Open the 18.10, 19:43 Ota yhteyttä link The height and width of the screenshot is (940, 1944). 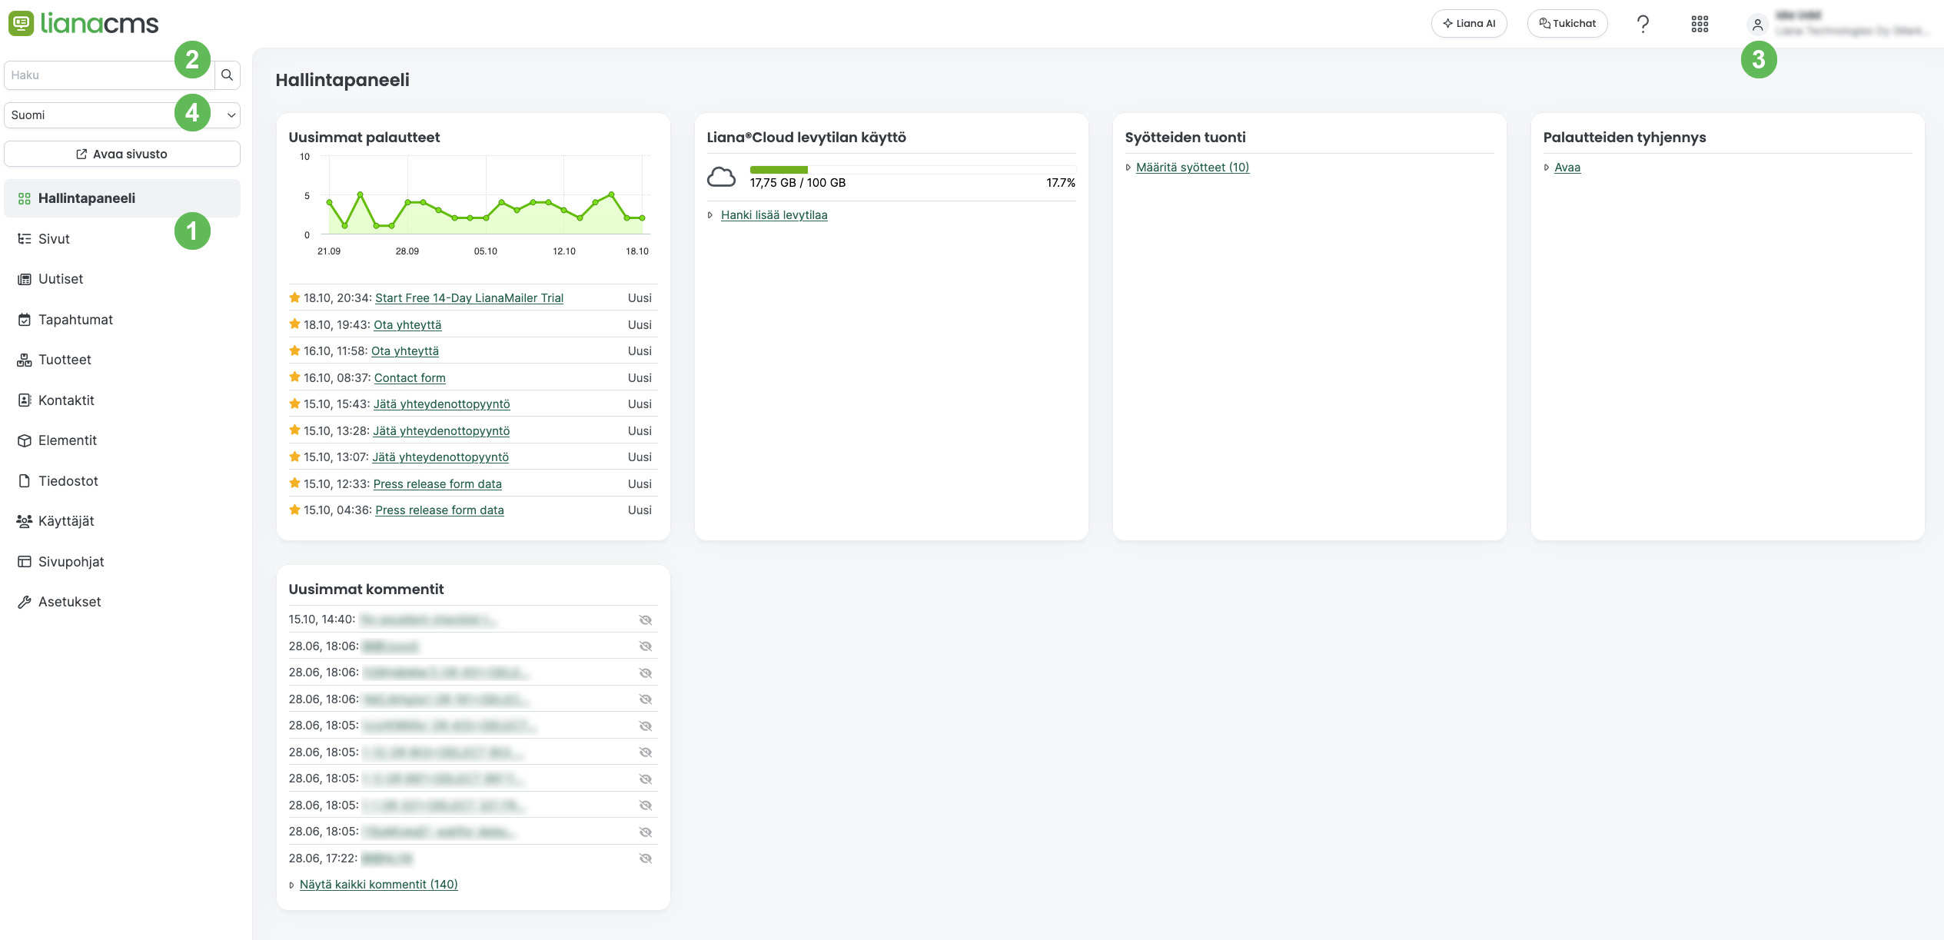[x=407, y=325]
